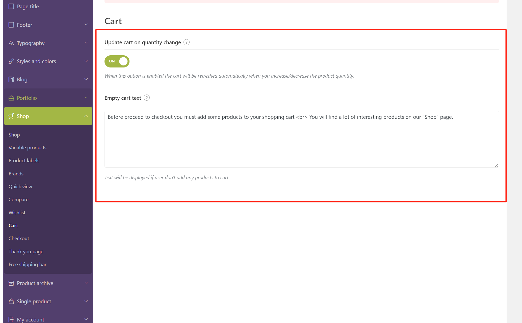Click inside the Empty cart text textarea
Screen dimensions: 522x323
click(x=301, y=142)
